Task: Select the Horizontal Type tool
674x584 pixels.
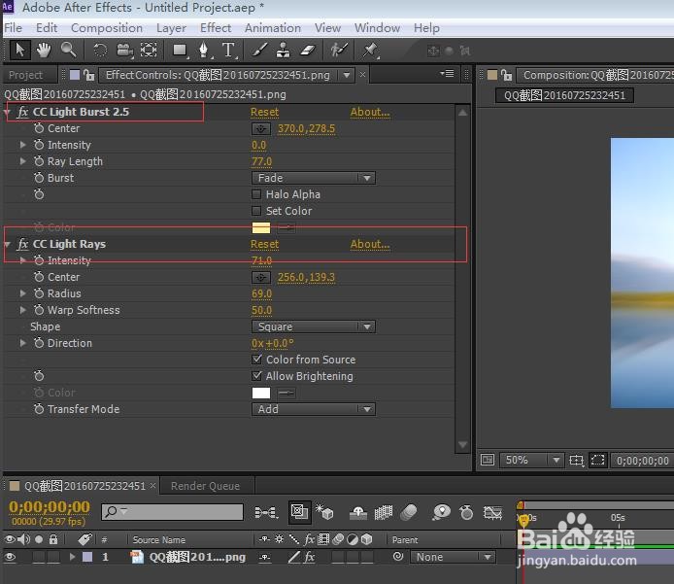Action: (x=228, y=51)
